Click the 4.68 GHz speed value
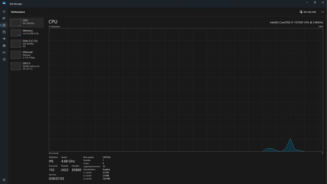 68,161
